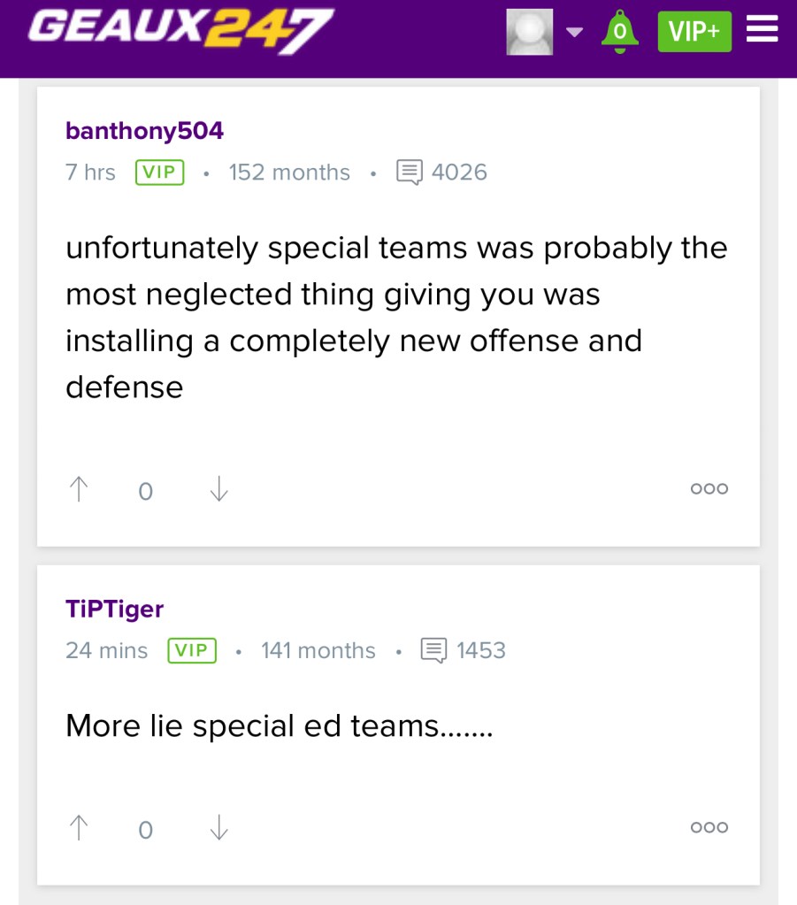Open TiPTiger's profile link
The image size is (797, 905).
[114, 609]
